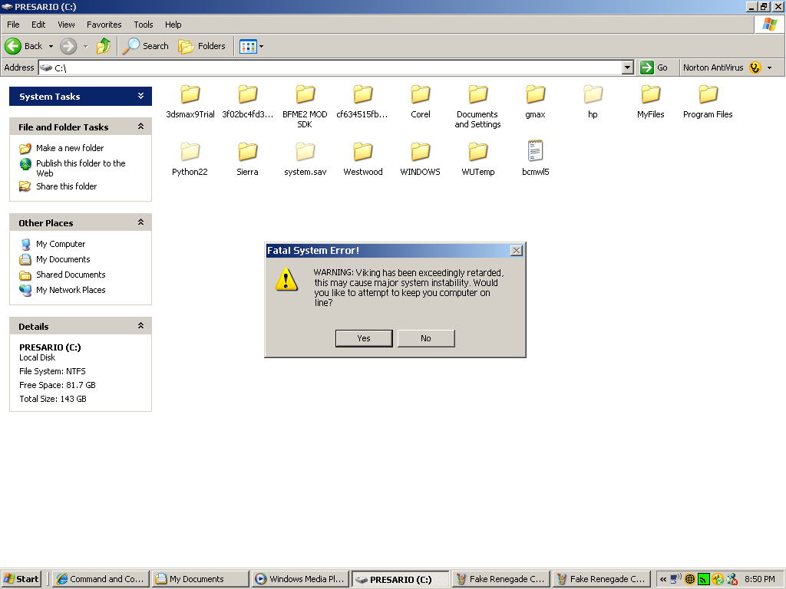Click the My Network Places link
This screenshot has width=786, height=589.
(x=71, y=290)
